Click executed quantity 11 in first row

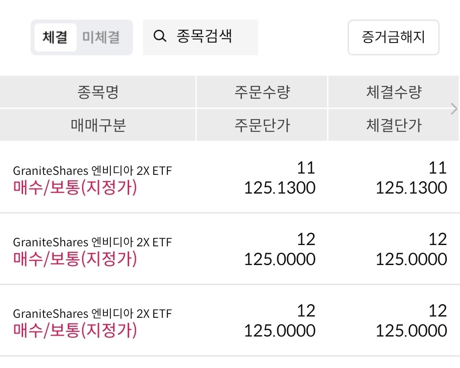(437, 168)
